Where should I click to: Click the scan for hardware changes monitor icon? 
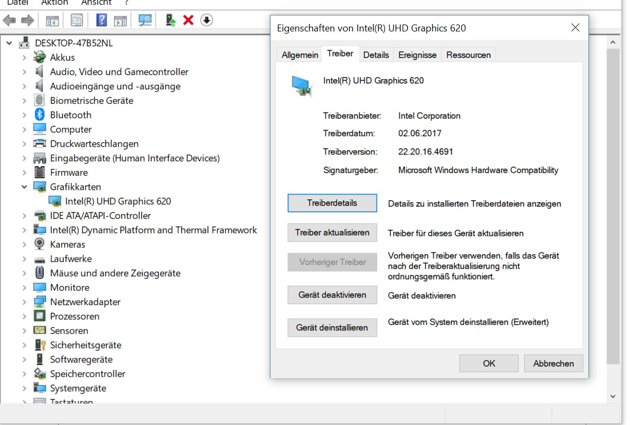(x=145, y=20)
